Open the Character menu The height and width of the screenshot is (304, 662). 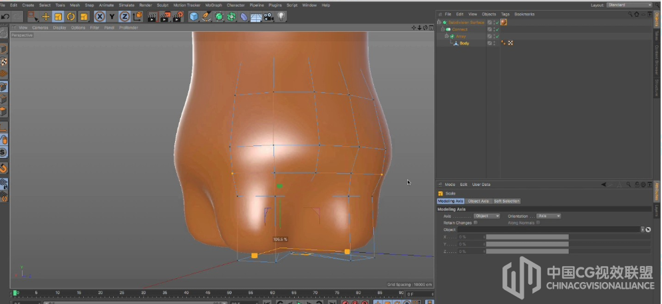tap(236, 5)
